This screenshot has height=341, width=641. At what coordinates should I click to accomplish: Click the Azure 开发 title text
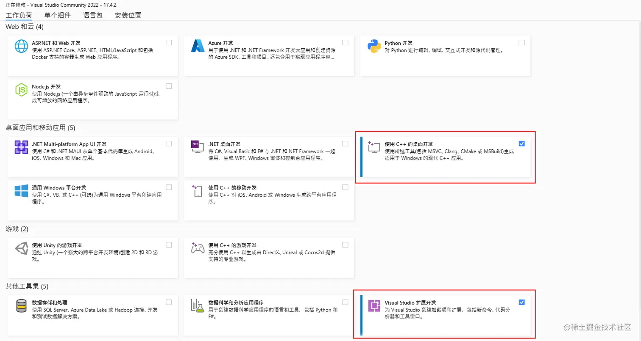[x=220, y=43]
